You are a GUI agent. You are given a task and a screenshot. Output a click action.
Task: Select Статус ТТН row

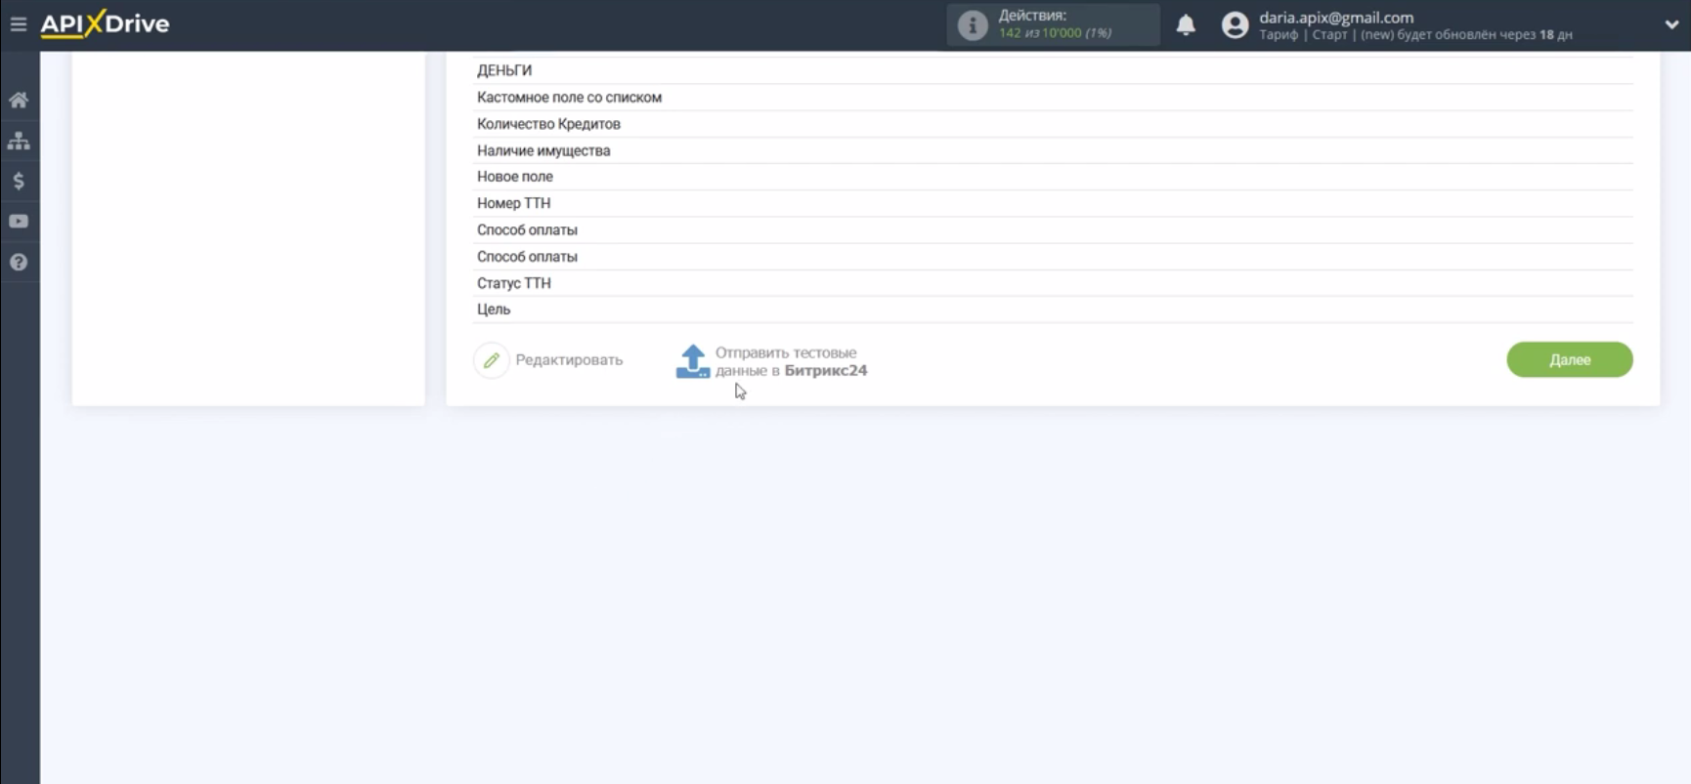[x=1053, y=283]
